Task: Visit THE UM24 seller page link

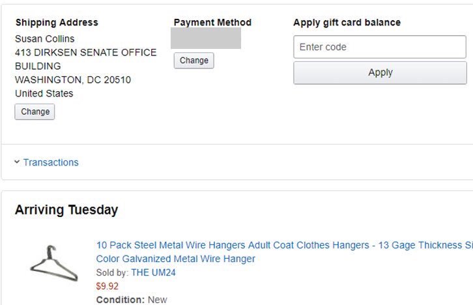Action: coord(153,272)
